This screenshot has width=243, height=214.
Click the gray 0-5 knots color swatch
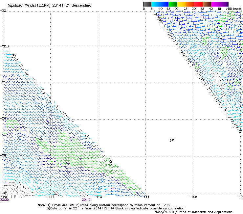point(147,4)
